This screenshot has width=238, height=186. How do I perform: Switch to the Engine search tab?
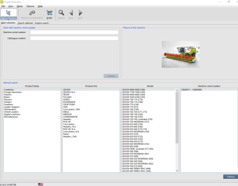pos(42,23)
